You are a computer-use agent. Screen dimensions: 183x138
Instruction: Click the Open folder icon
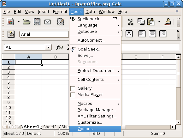tap(27, 21)
